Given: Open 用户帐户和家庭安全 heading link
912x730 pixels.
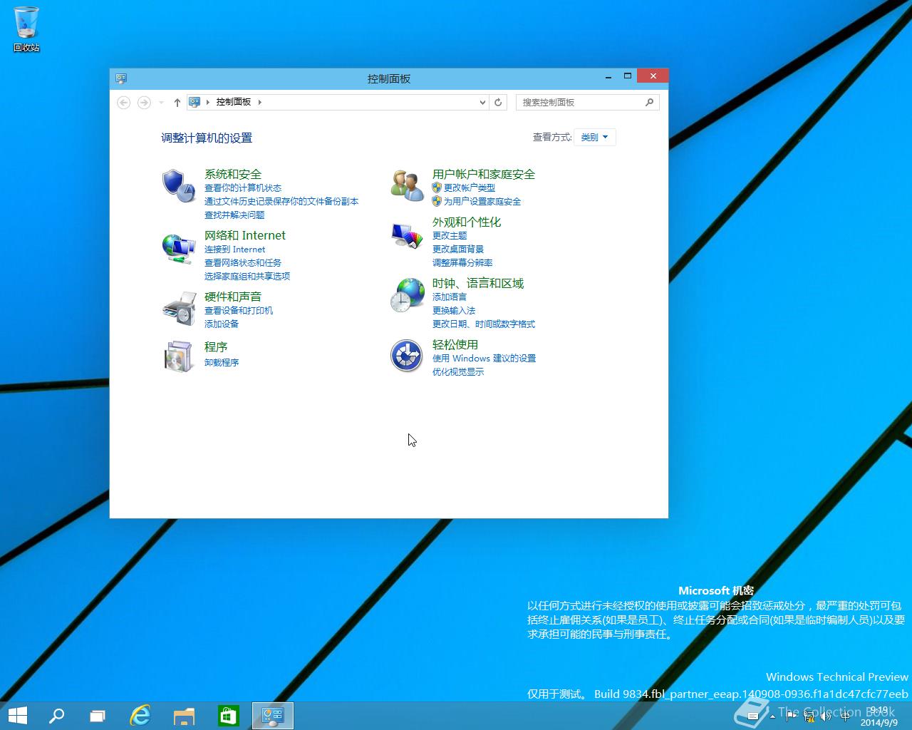Looking at the screenshot, I should coord(484,174).
